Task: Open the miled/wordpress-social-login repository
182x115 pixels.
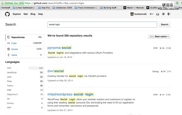Action: click(70, 94)
